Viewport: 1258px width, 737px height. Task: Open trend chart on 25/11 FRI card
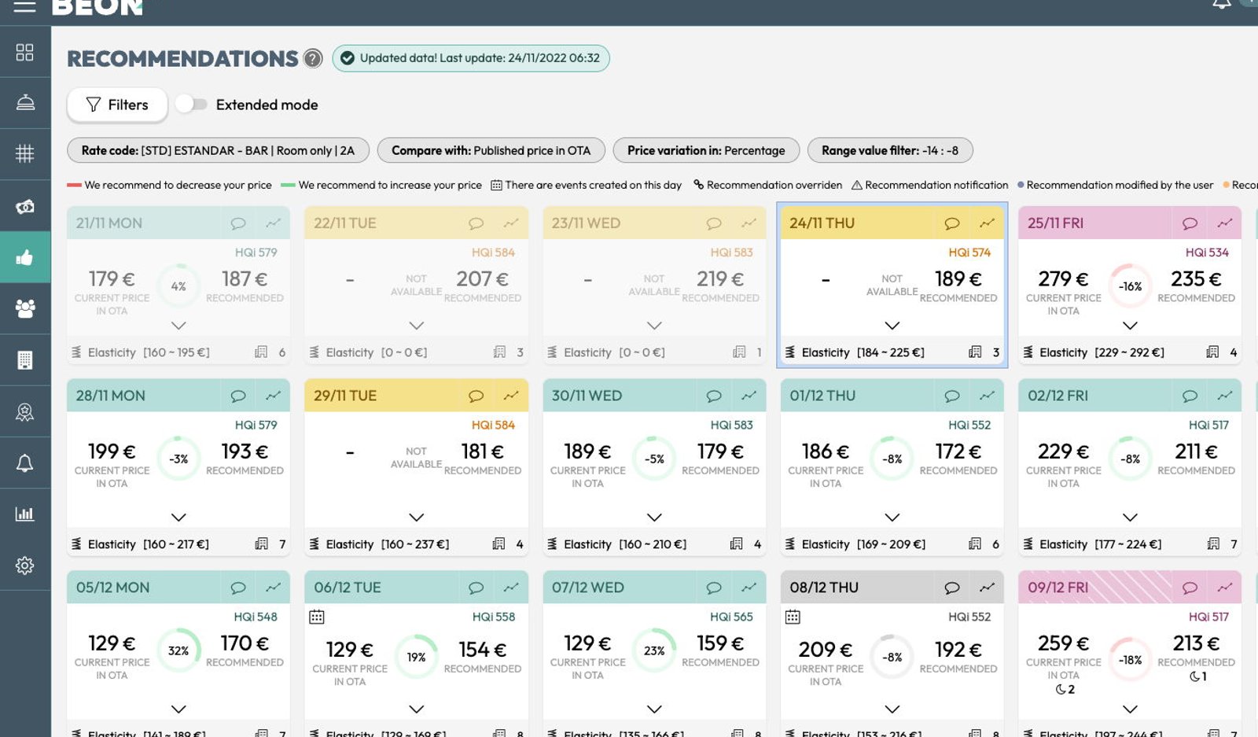(x=1225, y=223)
